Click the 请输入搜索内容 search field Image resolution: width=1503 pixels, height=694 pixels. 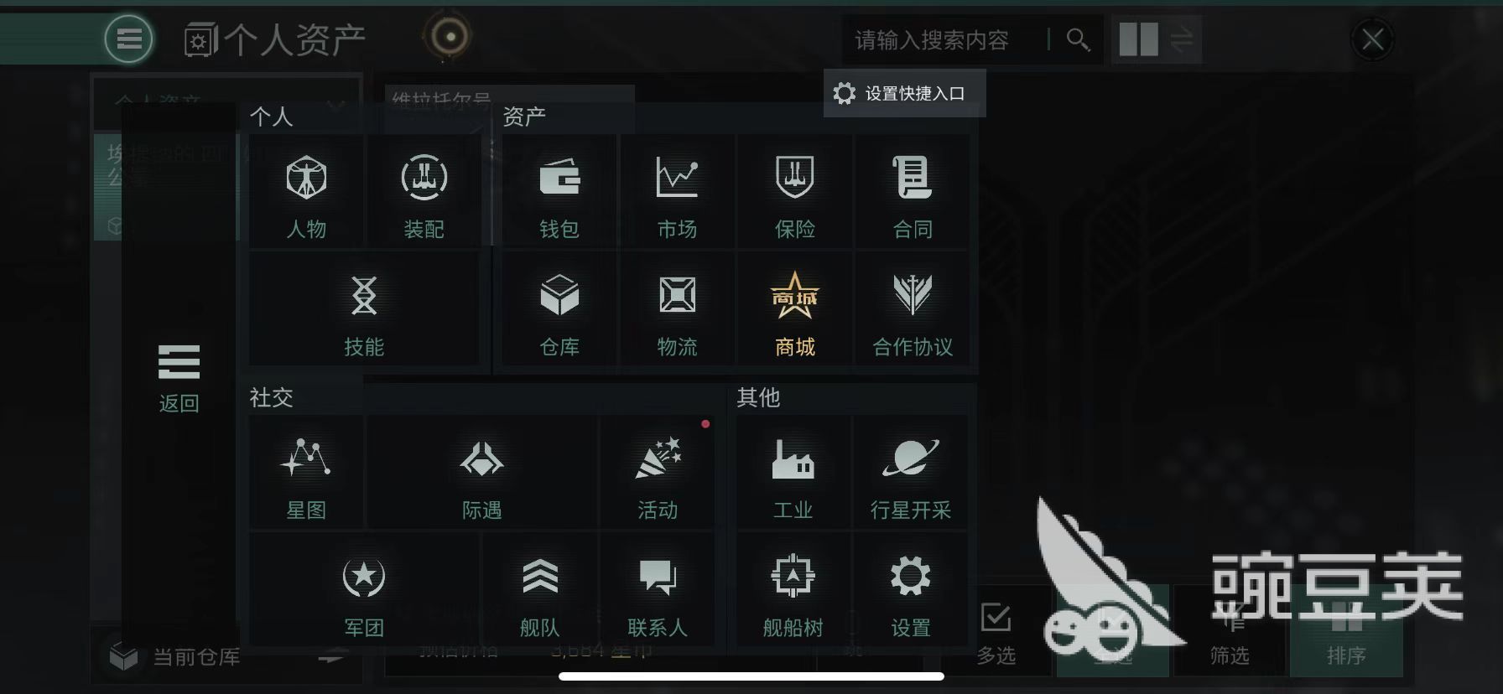pyautogui.click(x=944, y=39)
